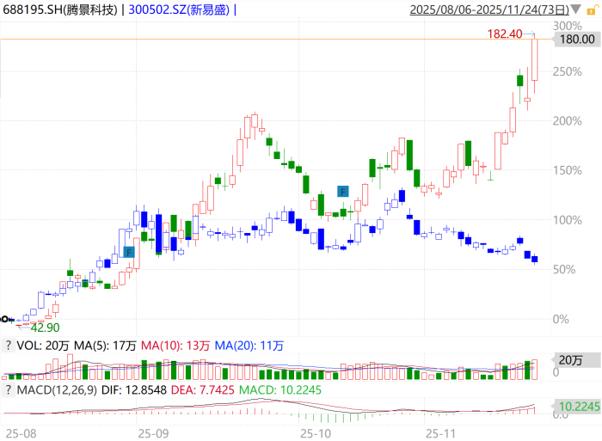
Task: Click the 0% axis label
Action: pos(561,319)
